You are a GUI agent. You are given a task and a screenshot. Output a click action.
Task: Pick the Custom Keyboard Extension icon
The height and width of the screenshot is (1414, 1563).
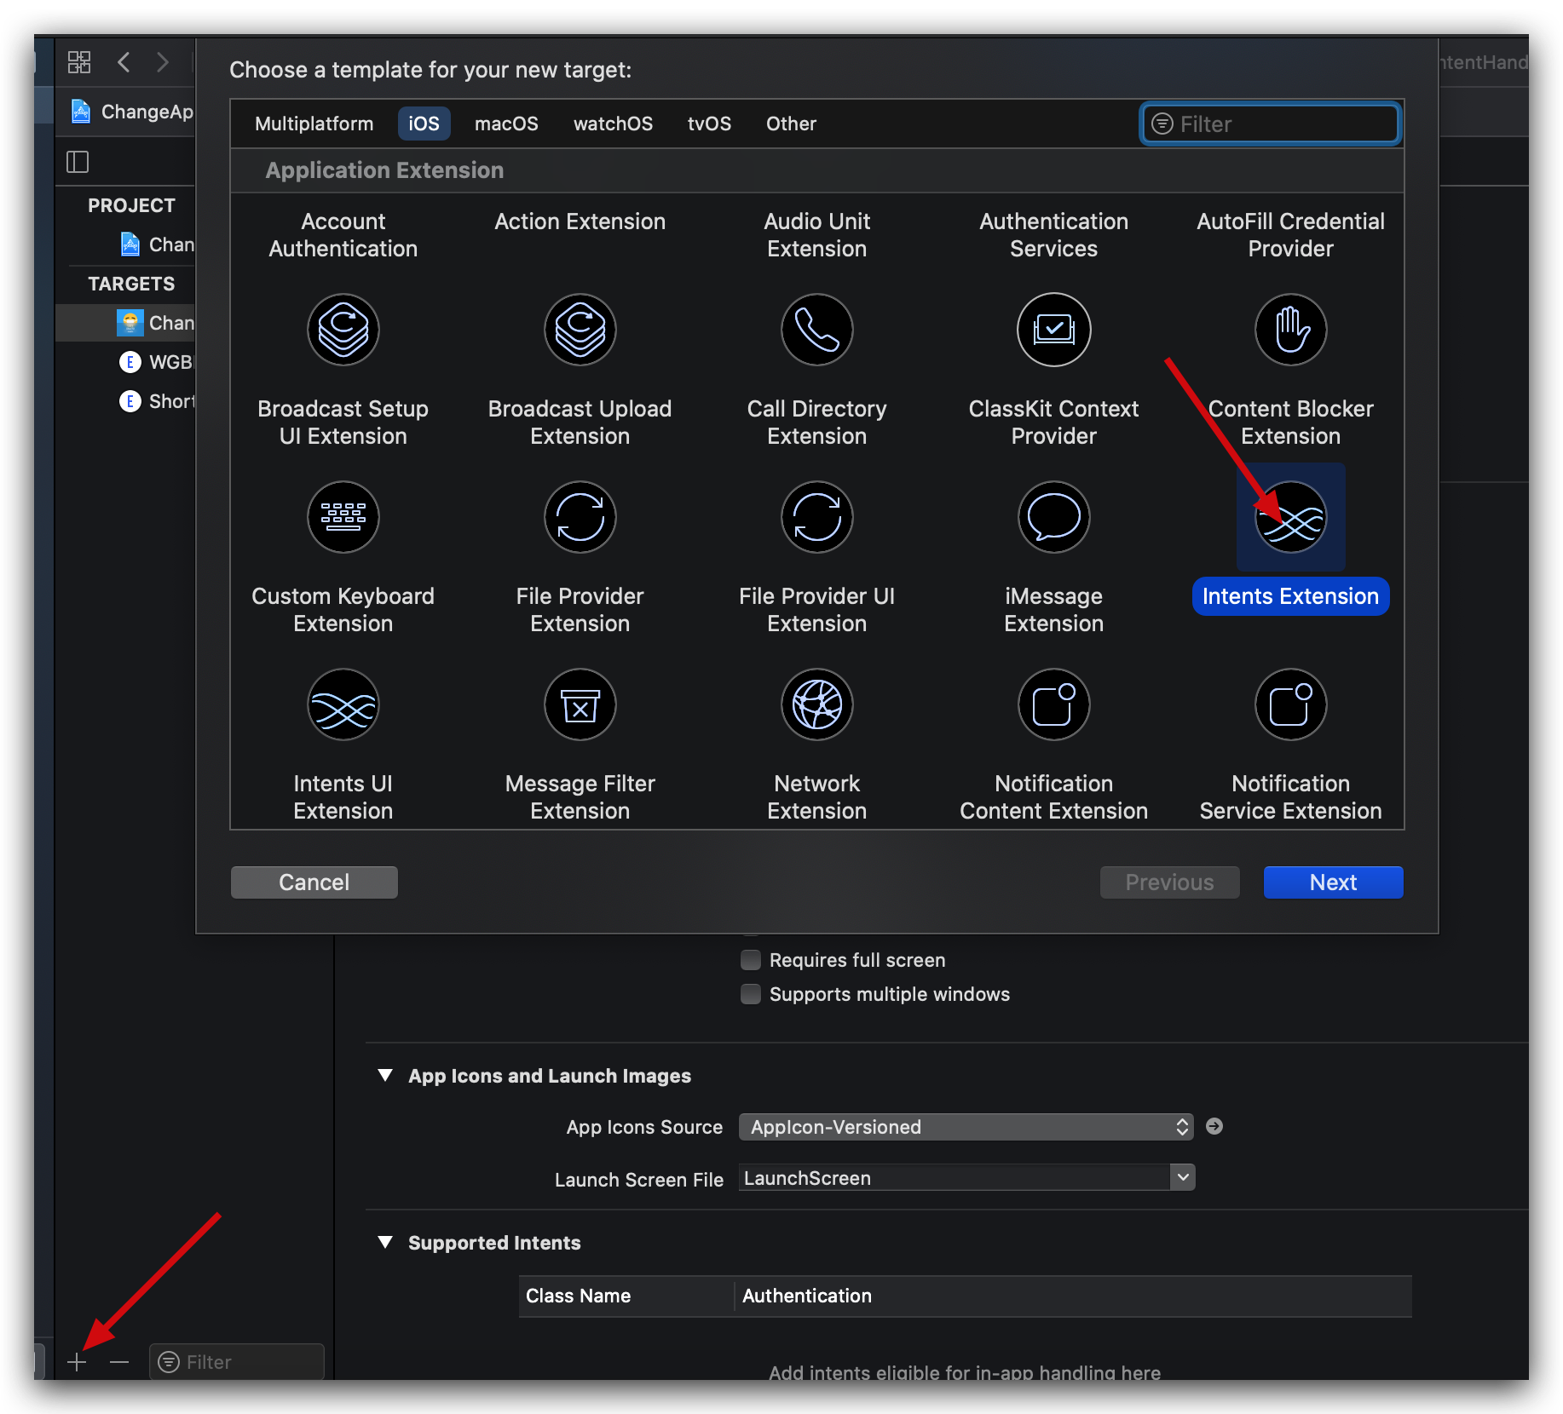[343, 517]
